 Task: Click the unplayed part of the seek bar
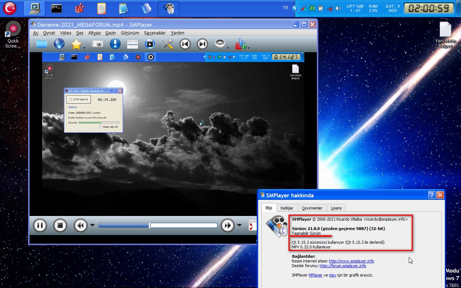[184, 225]
